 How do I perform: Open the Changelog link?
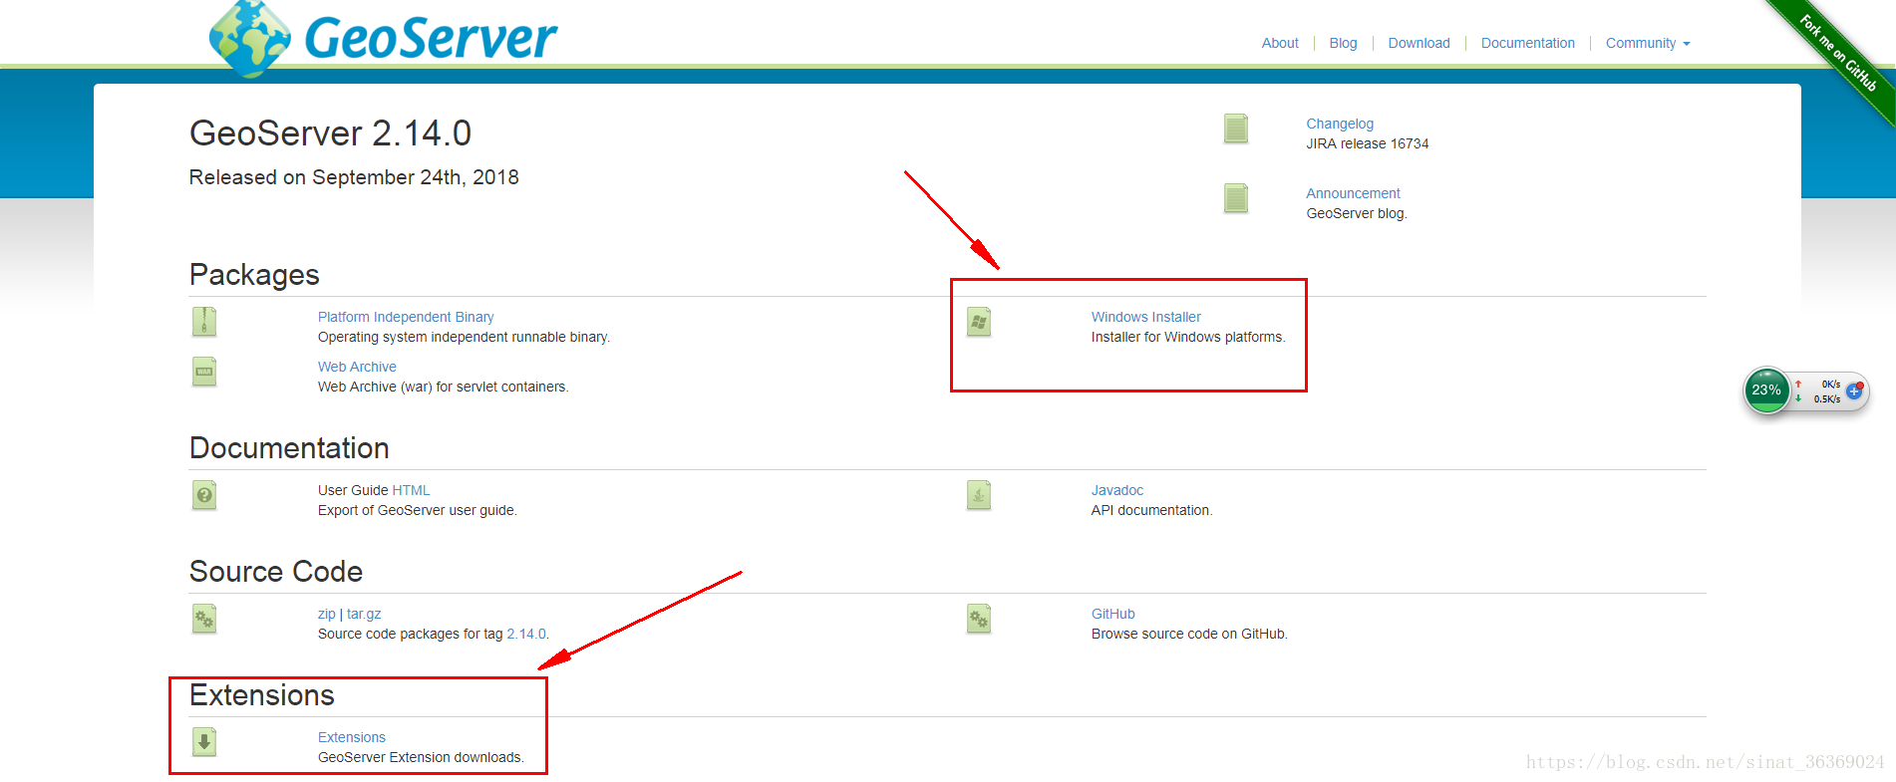click(x=1340, y=124)
